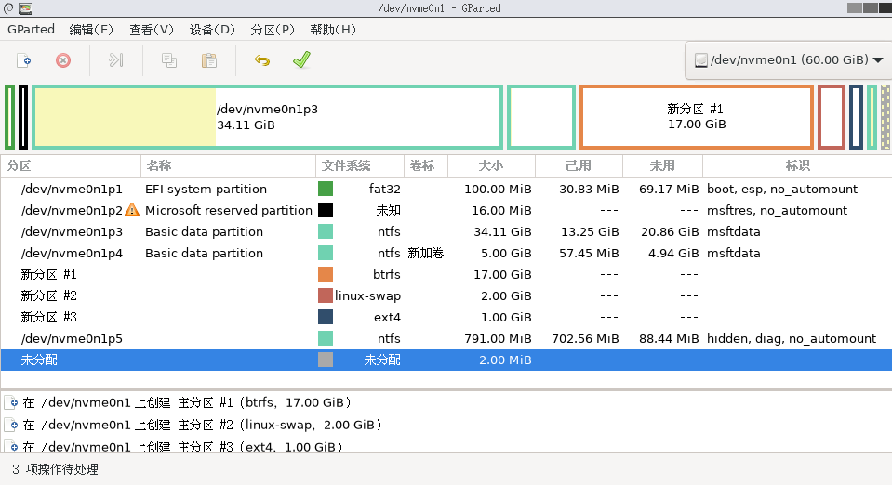The width and height of the screenshot is (892, 485).
Task: Click the New partition toolbar icon
Action: coord(24,60)
